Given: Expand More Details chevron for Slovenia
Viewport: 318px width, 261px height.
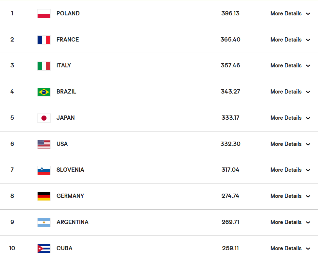Looking at the screenshot, I should point(308,170).
